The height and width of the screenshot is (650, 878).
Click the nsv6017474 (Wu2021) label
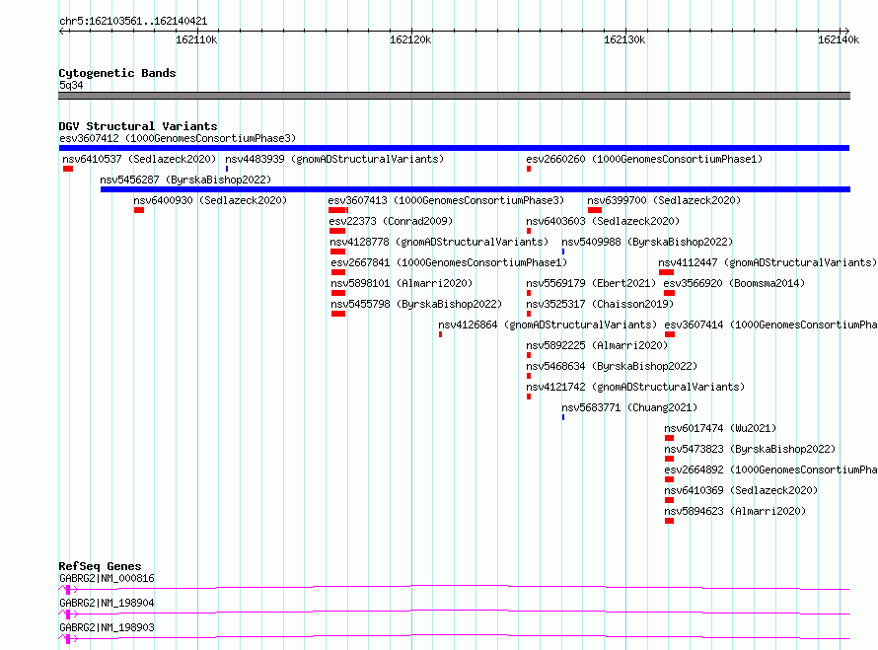click(x=721, y=428)
